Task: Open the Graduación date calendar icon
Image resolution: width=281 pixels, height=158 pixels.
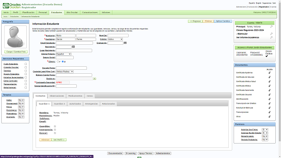Action: click(x=125, y=43)
